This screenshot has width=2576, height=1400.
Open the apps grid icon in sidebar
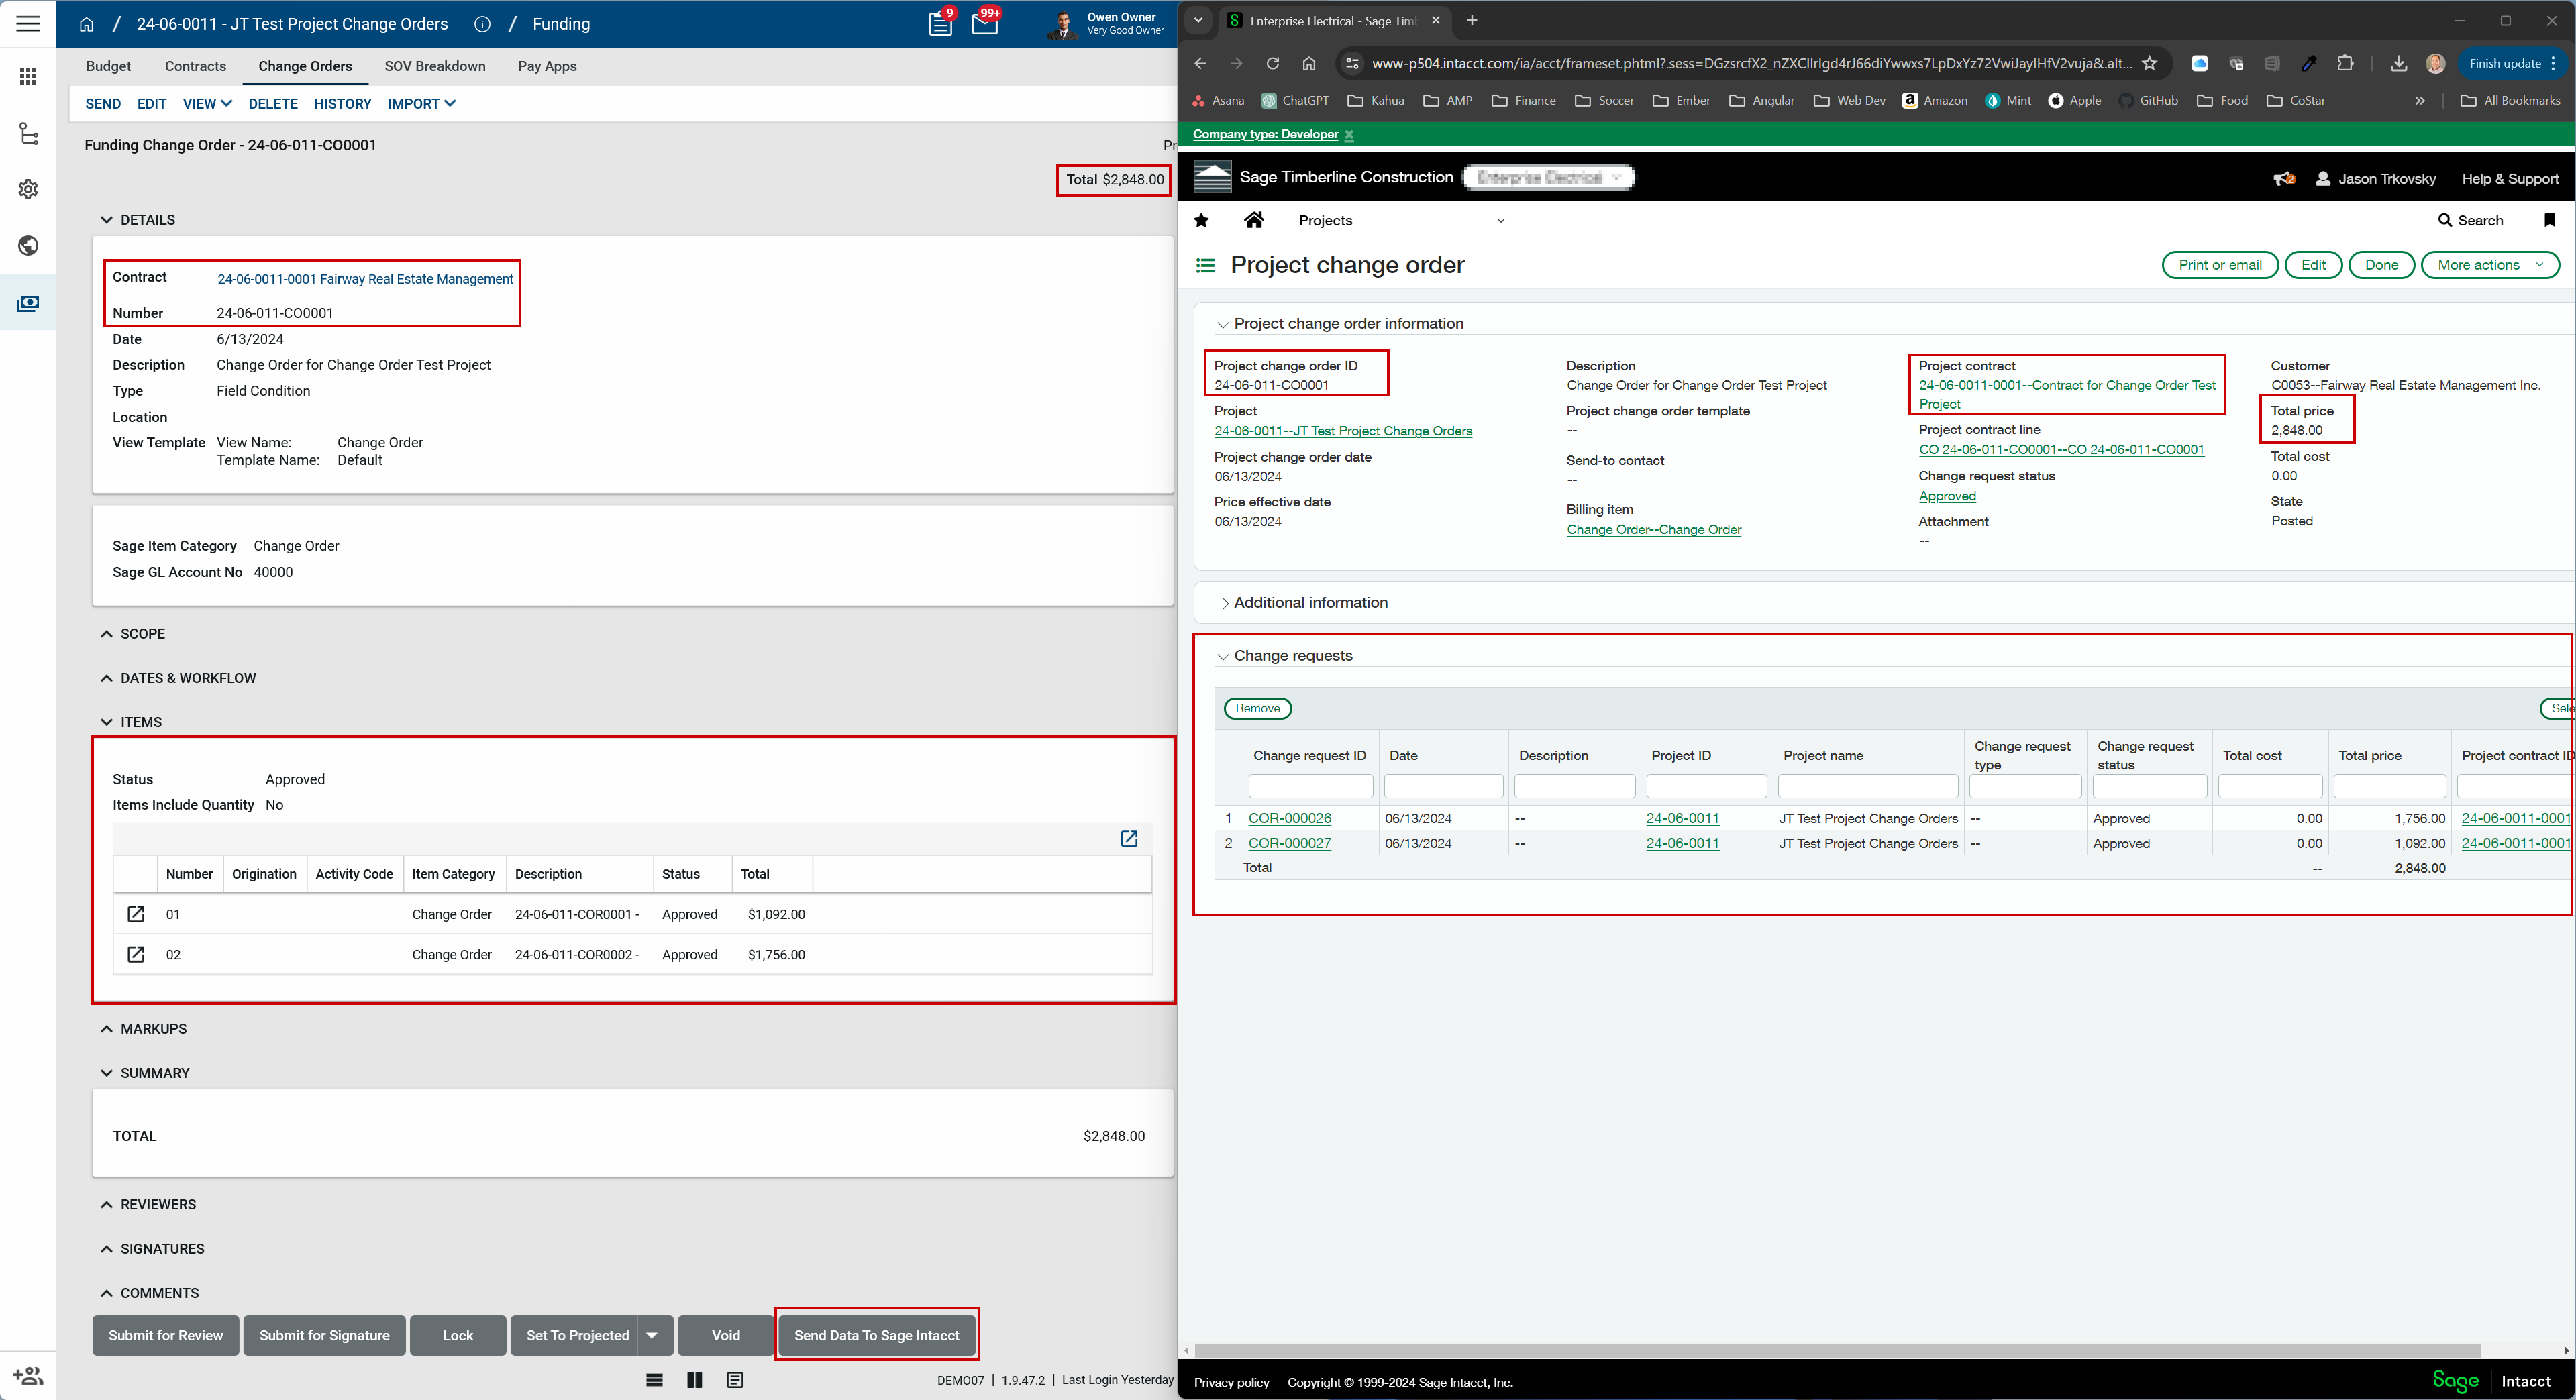click(28, 77)
